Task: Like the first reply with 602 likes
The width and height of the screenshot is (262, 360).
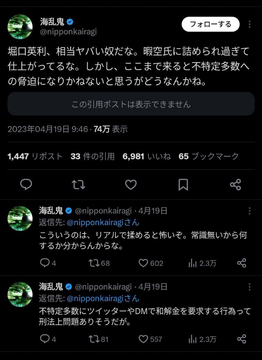Action: (x=151, y=263)
